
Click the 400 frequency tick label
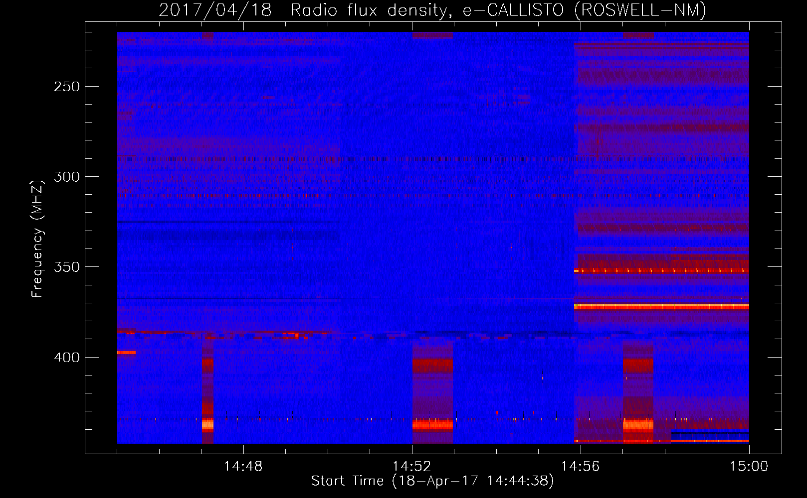coord(67,358)
